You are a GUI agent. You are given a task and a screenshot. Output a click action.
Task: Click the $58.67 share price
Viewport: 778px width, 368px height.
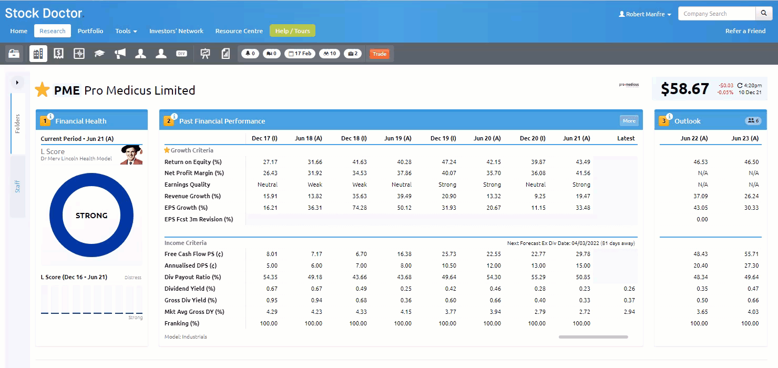[684, 89]
